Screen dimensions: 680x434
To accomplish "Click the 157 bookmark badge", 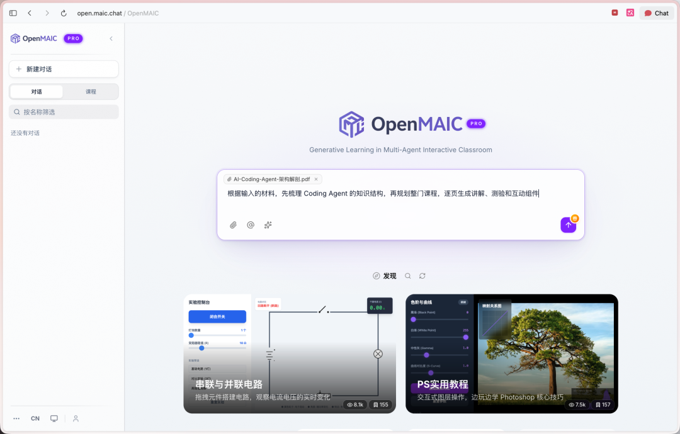I will click(603, 404).
